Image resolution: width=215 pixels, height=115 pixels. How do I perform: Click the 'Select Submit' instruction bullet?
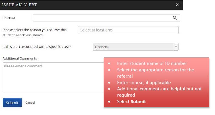pyautogui.click(x=131, y=101)
